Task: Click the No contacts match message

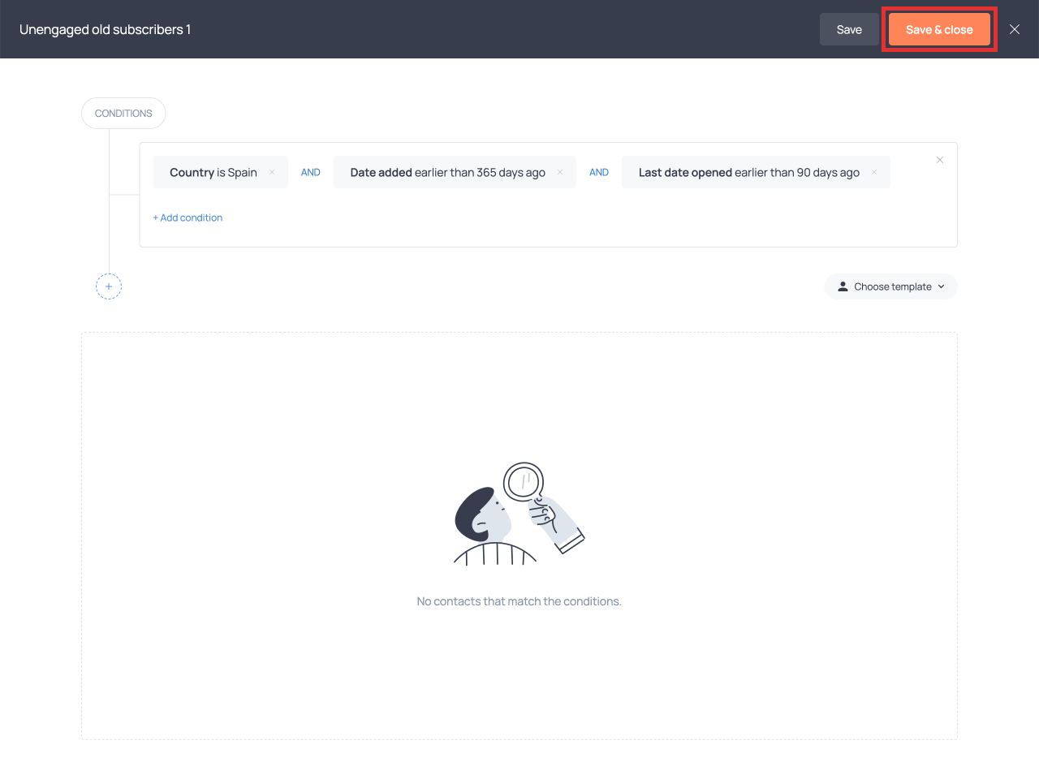Action: (519, 601)
